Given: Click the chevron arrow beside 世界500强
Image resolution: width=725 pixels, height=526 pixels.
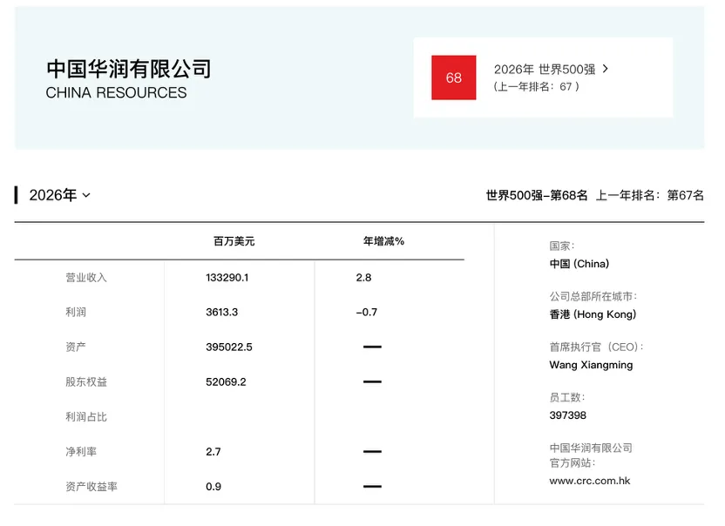Looking at the screenshot, I should pyautogui.click(x=606, y=69).
